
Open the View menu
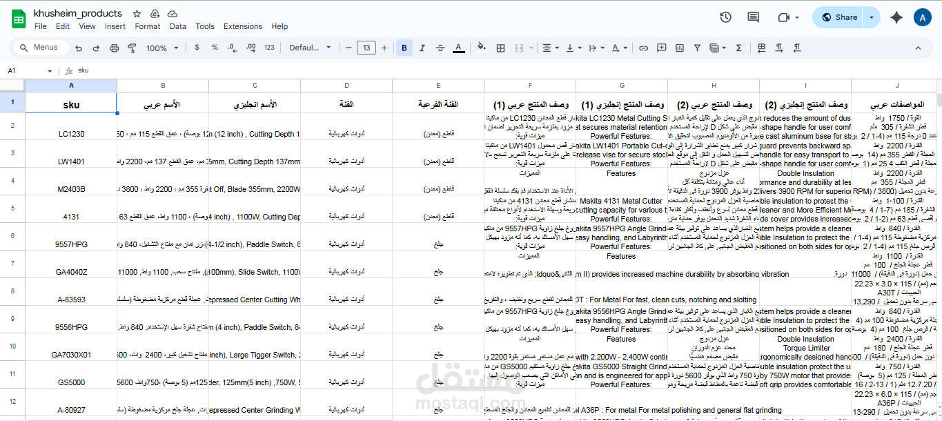click(87, 26)
